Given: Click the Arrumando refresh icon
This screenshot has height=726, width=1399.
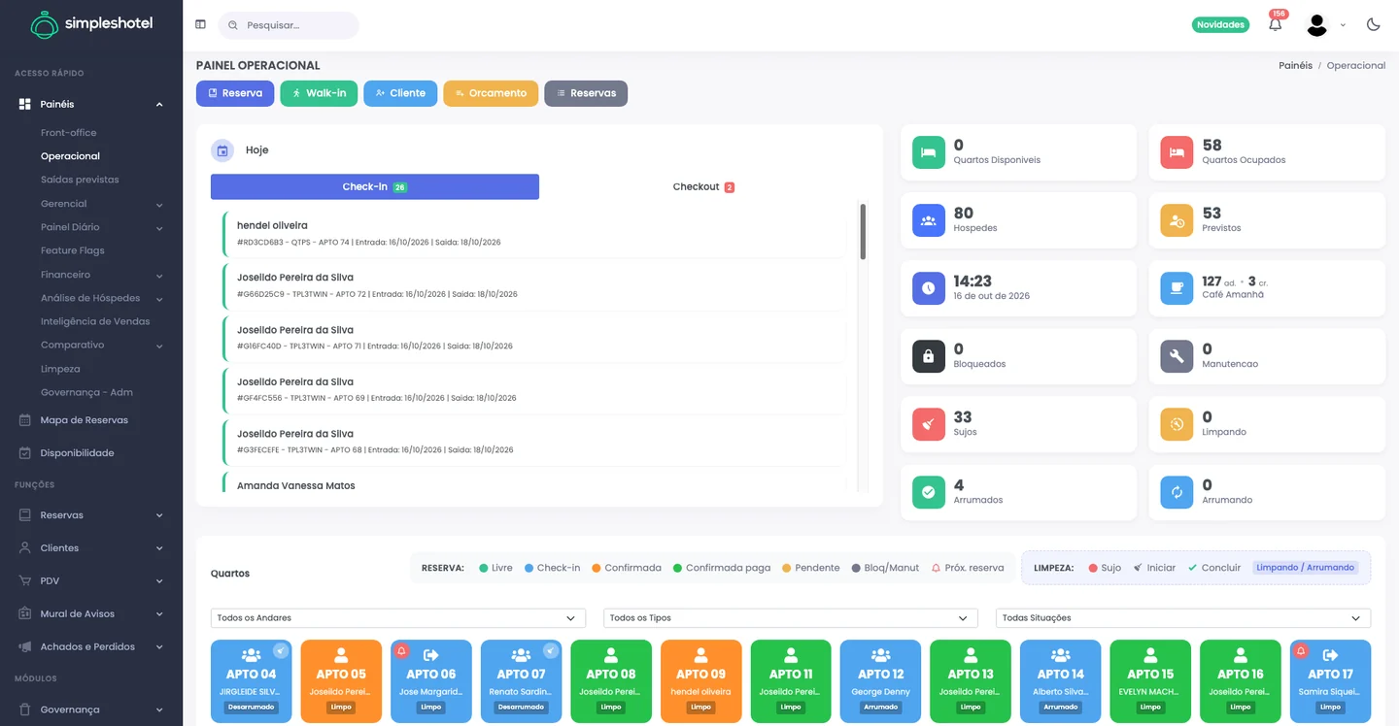Looking at the screenshot, I should click(x=1177, y=492).
